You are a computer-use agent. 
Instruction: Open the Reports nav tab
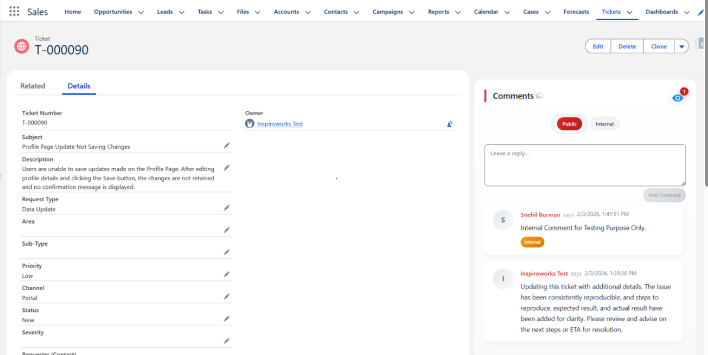coord(438,12)
